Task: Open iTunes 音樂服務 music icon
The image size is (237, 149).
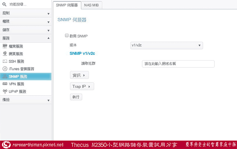Action: pos(5,69)
